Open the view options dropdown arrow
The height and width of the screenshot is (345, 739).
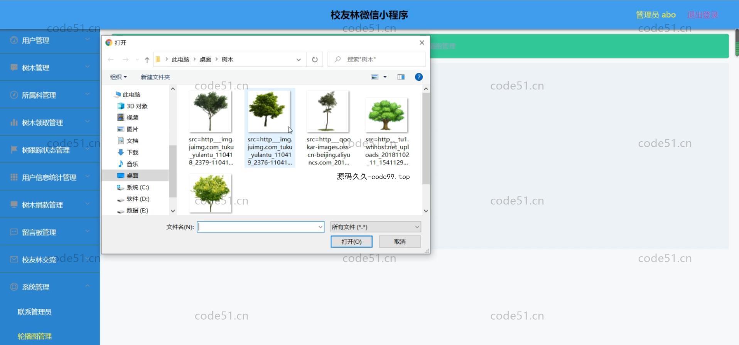(x=385, y=77)
